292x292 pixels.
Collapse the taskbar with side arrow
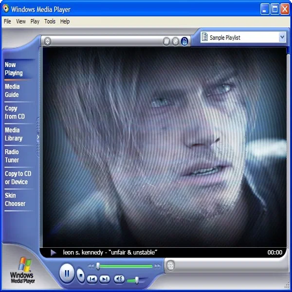click(38, 137)
